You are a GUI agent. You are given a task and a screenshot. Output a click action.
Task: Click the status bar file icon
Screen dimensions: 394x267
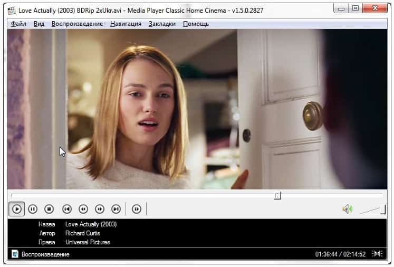[x=15, y=254]
